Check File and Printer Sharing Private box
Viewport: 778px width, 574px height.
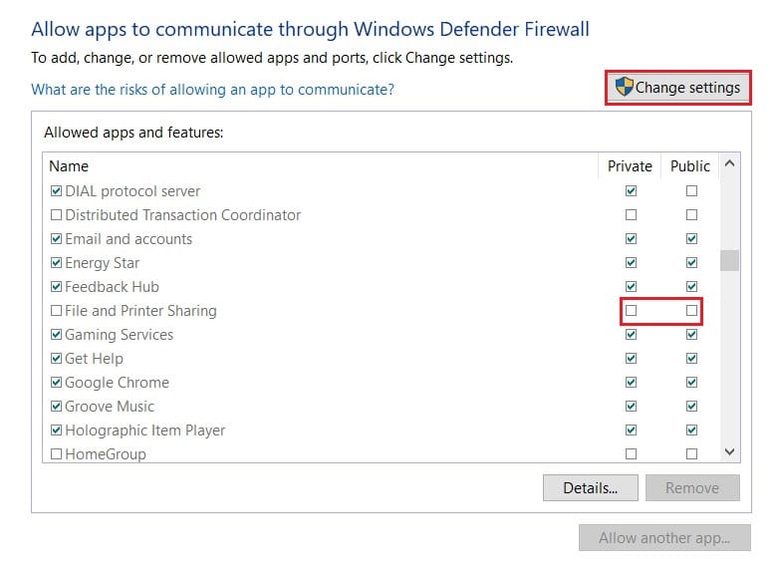[631, 311]
